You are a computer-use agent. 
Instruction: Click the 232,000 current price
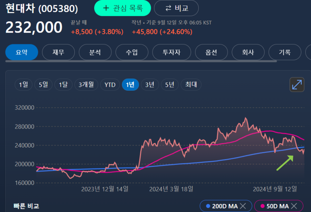tap(34, 27)
